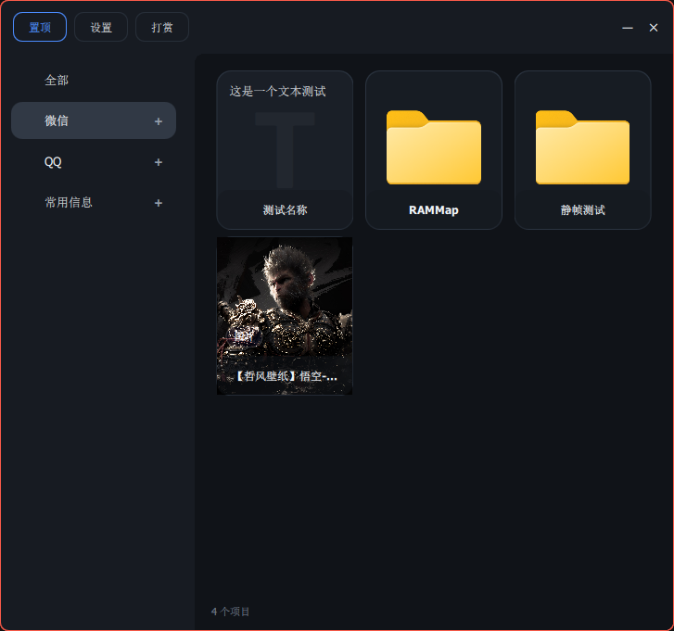This screenshot has height=631, width=674.
Task: Click the 测试名称 item label
Action: [285, 210]
